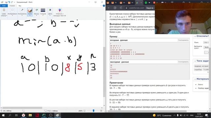Image resolution: width=211 pixels, height=118 pixels.
Task: Open Task View on the taskbar
Action: pos(16,115)
